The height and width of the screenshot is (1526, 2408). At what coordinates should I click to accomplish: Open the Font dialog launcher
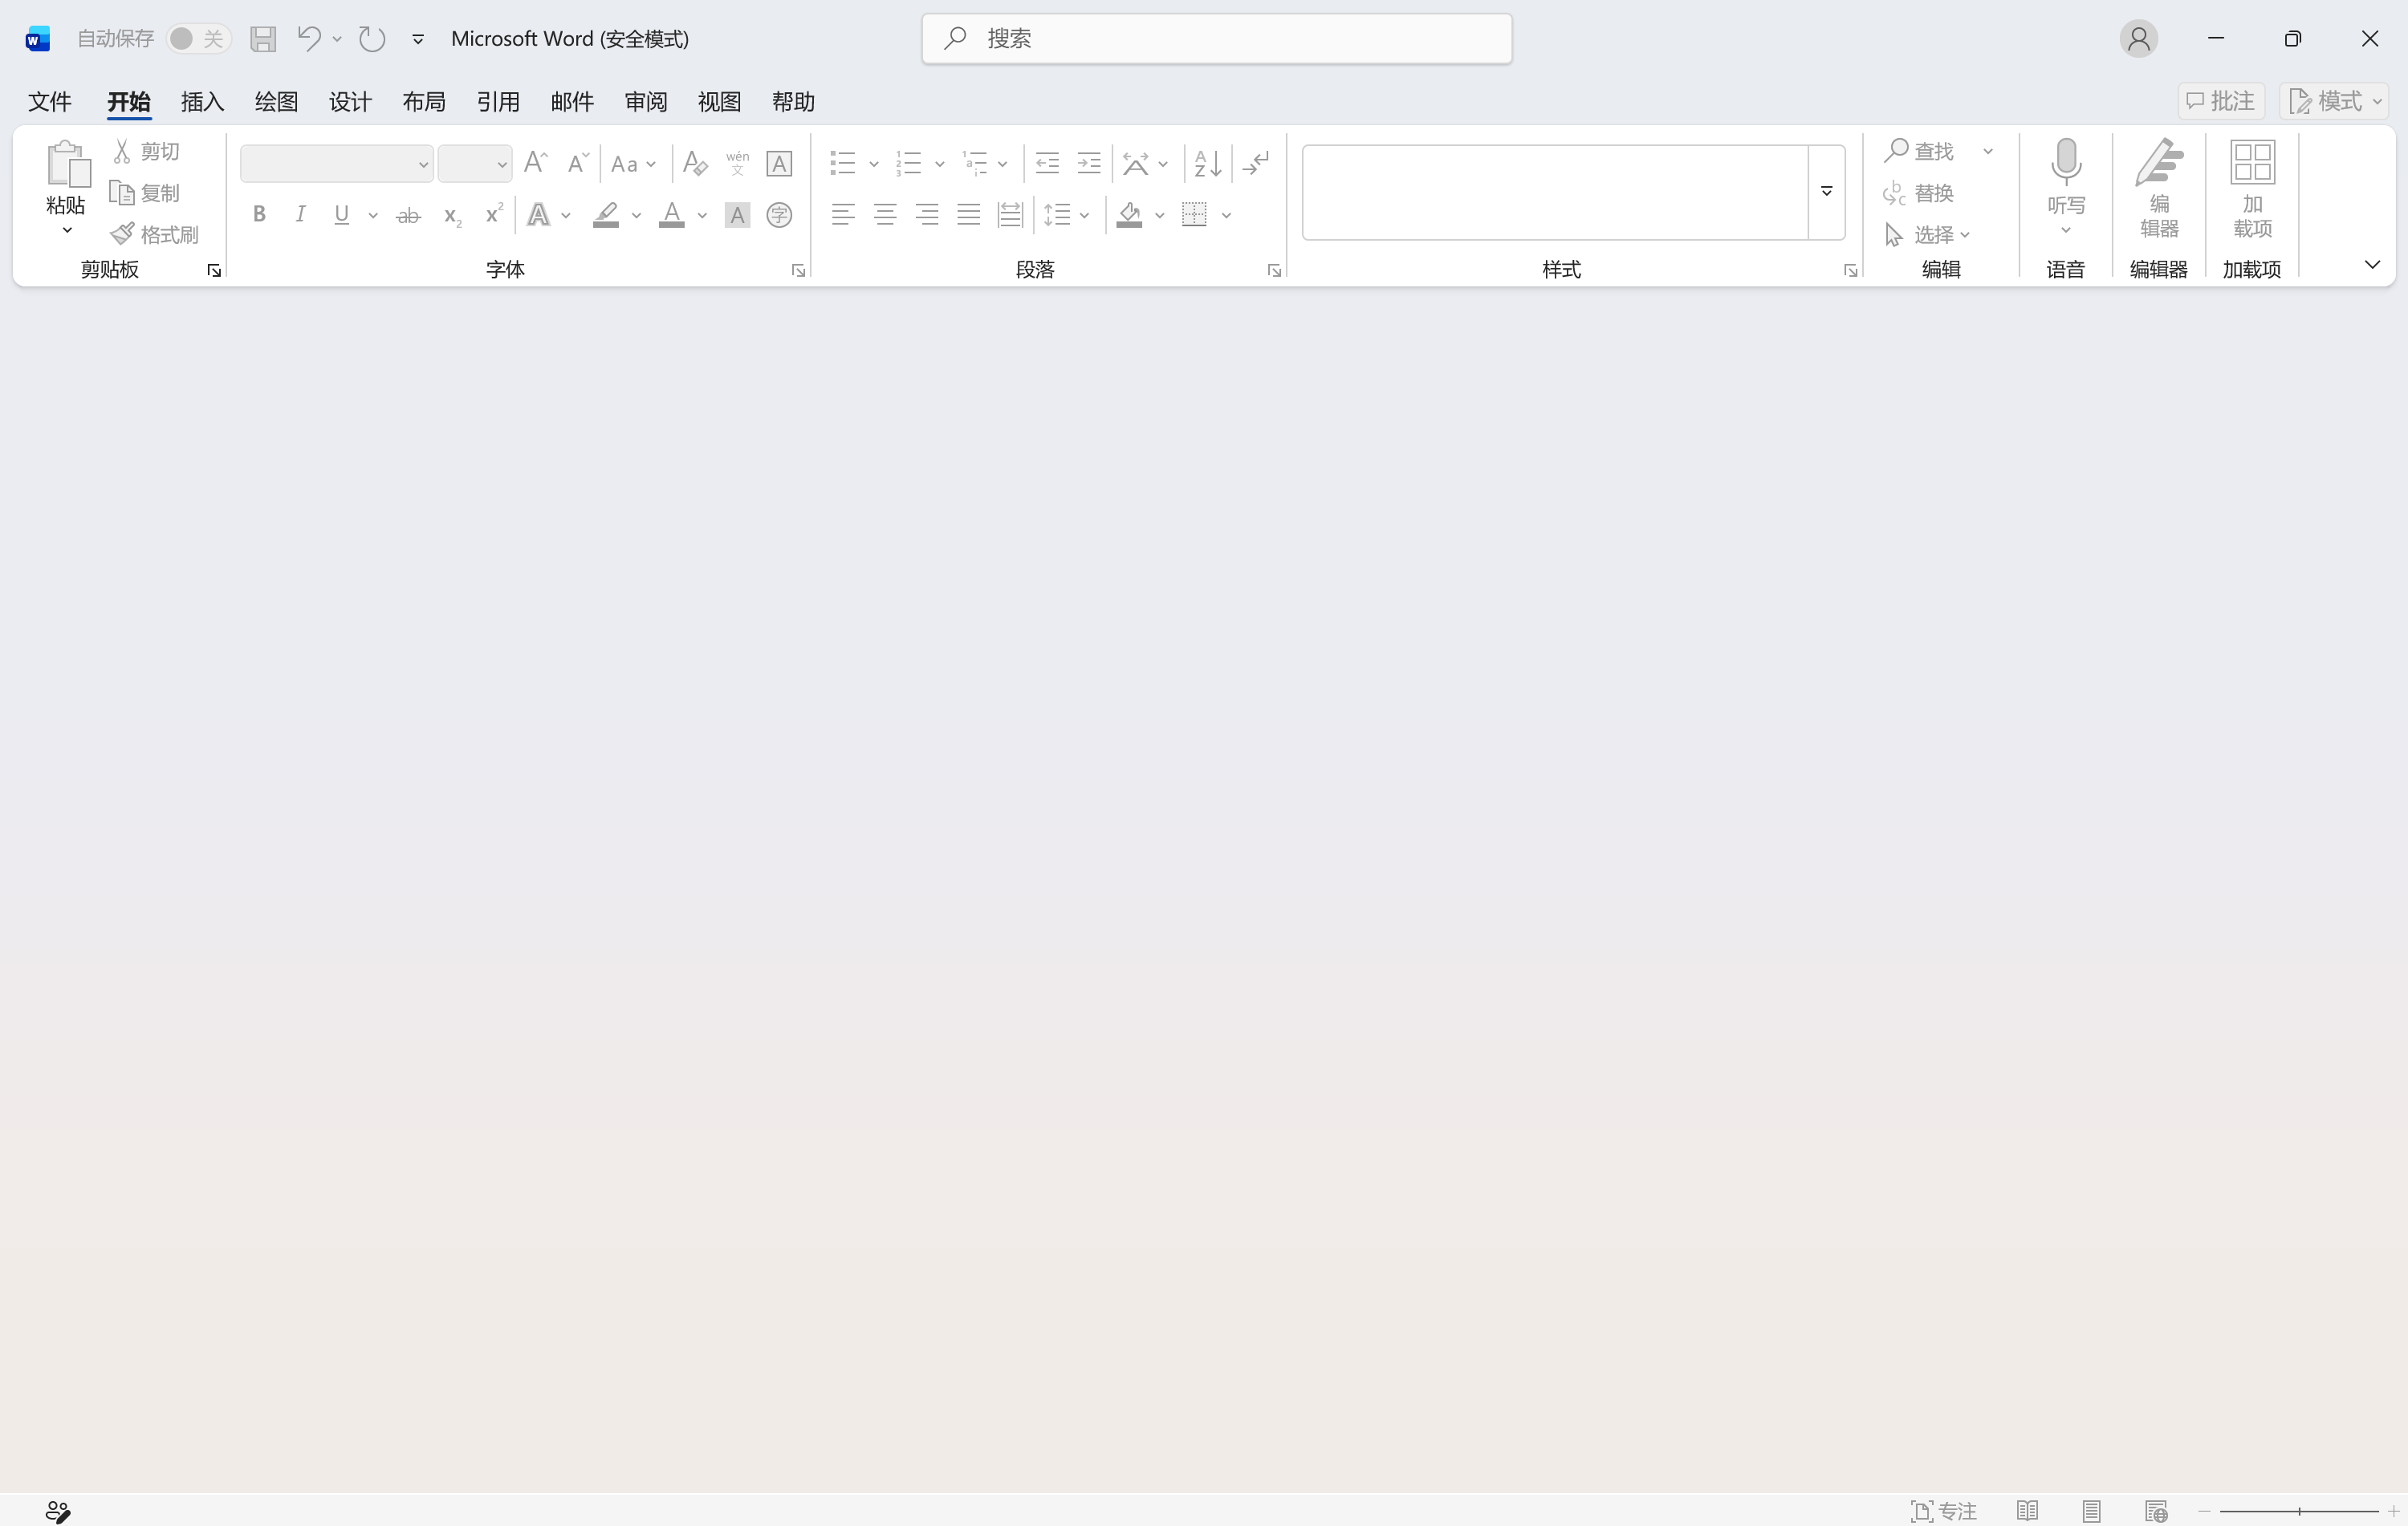tap(798, 270)
